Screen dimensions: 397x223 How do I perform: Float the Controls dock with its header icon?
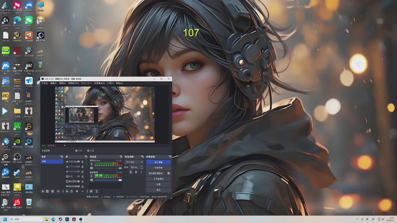(x=170, y=157)
